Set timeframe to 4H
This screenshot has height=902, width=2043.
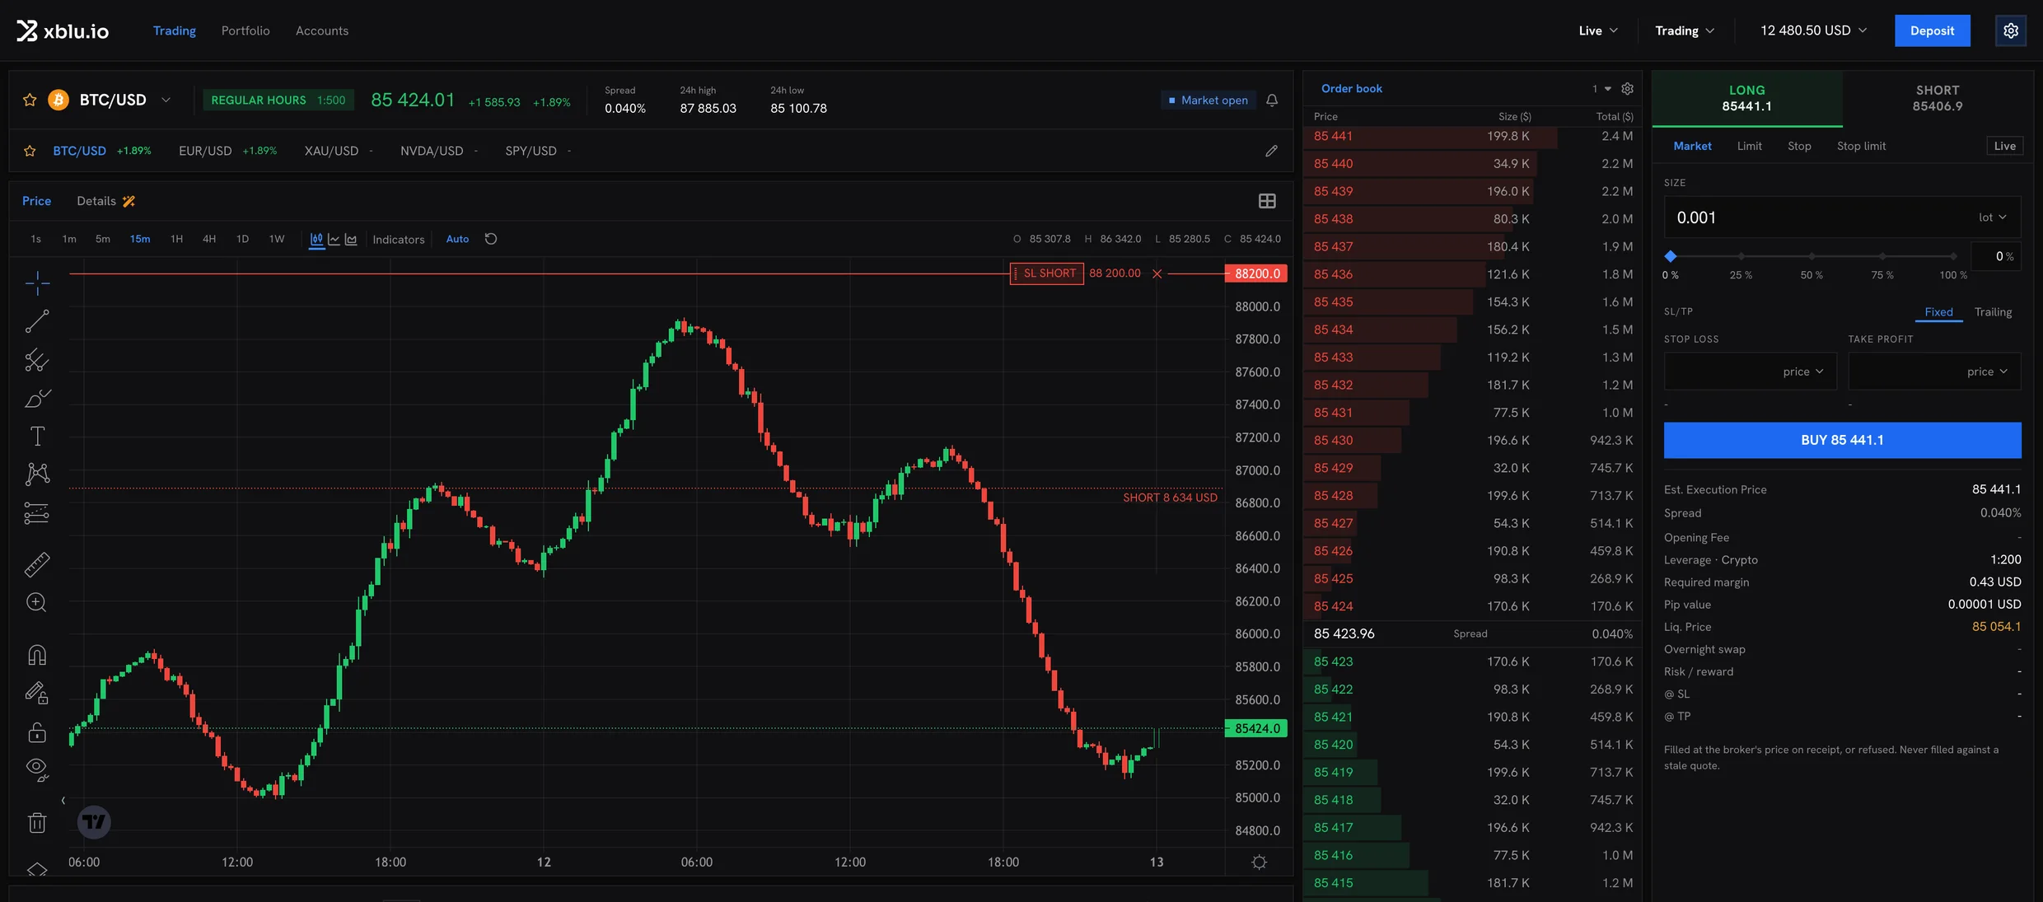[209, 239]
